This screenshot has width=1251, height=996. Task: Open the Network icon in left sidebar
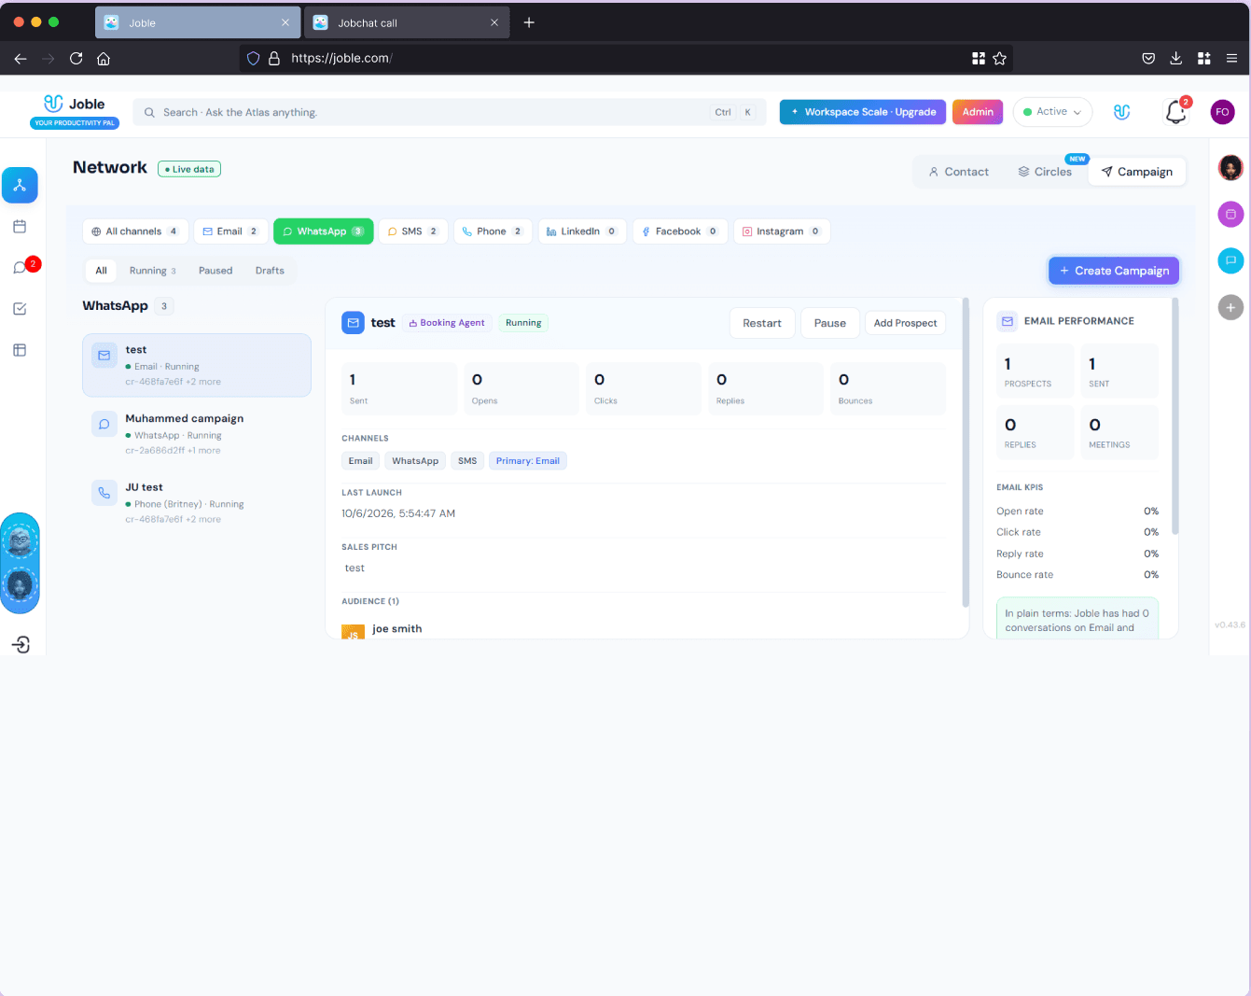click(20, 185)
